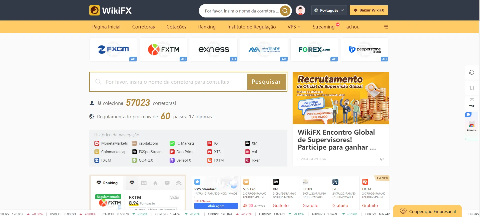Open the WikiFX Encontro Global de Supervisores headline

(x=337, y=140)
